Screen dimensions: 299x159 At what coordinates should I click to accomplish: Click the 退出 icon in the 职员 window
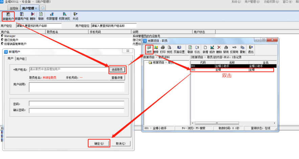click(x=251, y=50)
